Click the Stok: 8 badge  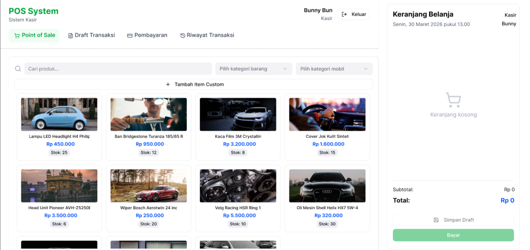pyautogui.click(x=238, y=152)
